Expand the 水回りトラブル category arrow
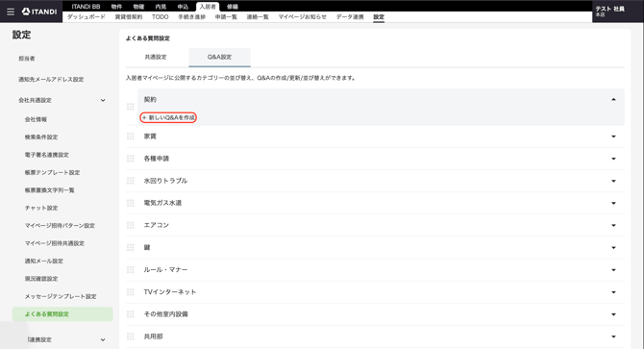644x349 pixels. click(x=613, y=181)
